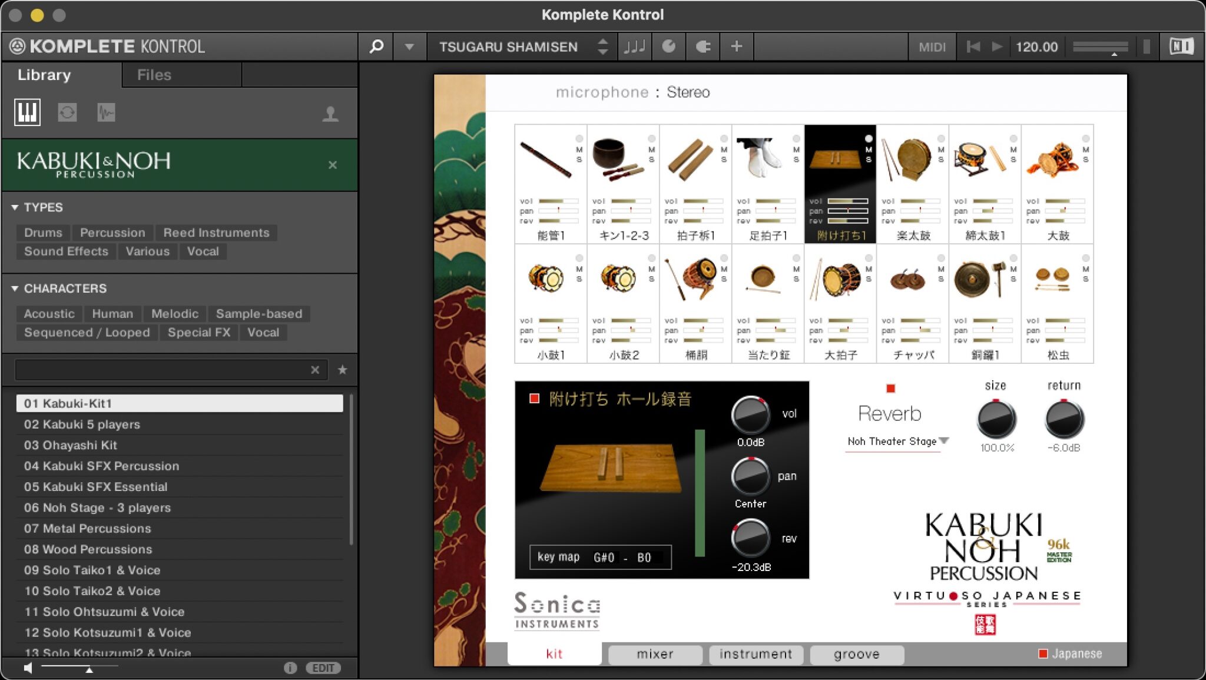Click the EDIT button below the preset list
Viewport: 1206px width, 680px height.
(323, 668)
